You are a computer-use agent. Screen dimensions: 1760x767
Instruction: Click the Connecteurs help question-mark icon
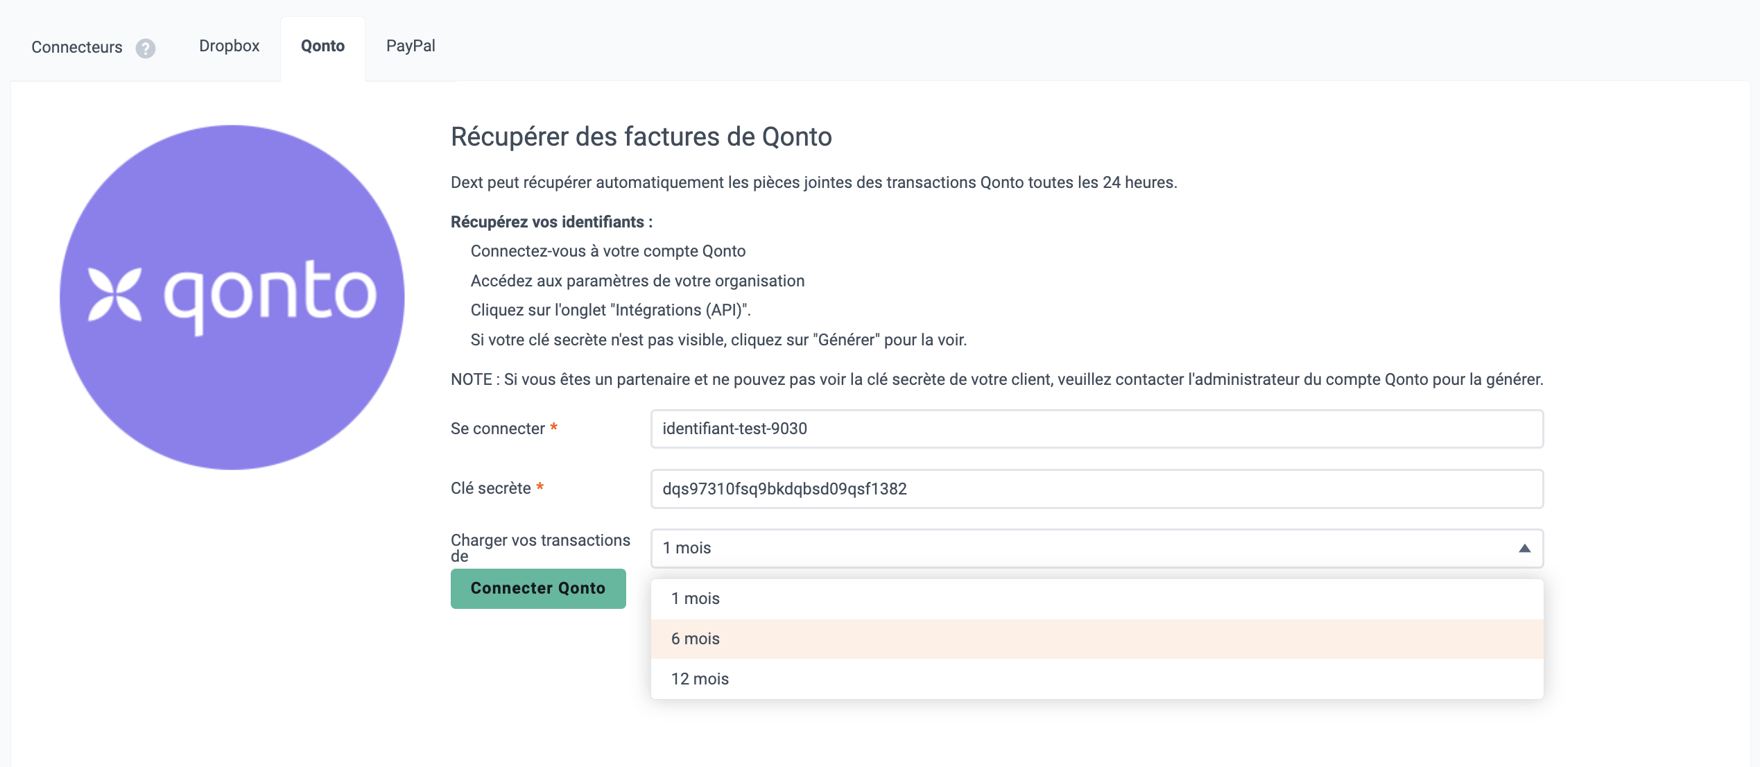[145, 48]
